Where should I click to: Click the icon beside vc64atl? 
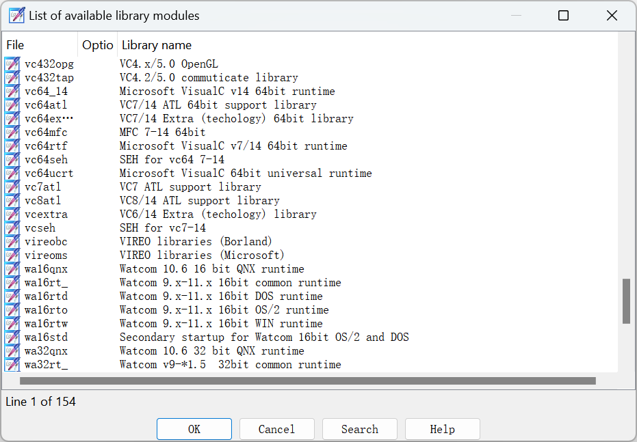point(12,105)
